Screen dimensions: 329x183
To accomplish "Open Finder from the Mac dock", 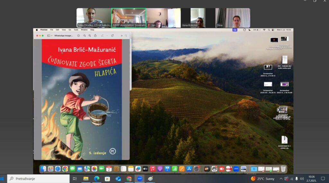I will tap(43, 169).
